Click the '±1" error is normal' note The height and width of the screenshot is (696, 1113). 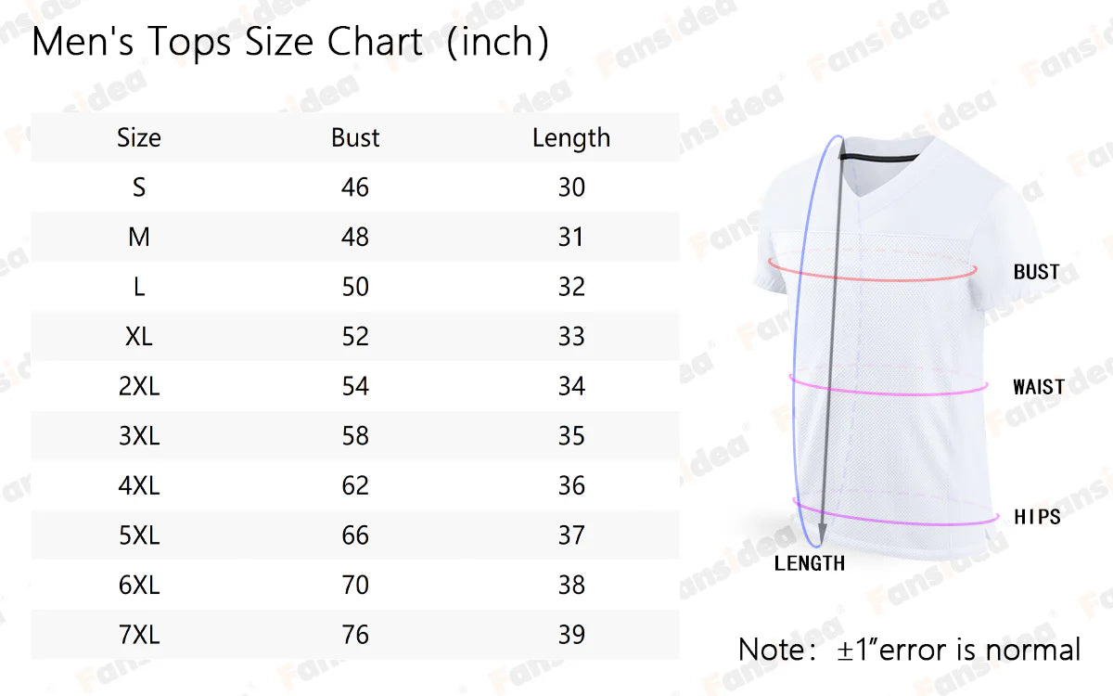coord(909,650)
